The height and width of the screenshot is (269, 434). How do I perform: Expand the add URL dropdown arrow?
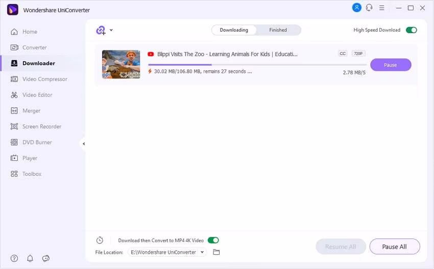[x=111, y=30]
